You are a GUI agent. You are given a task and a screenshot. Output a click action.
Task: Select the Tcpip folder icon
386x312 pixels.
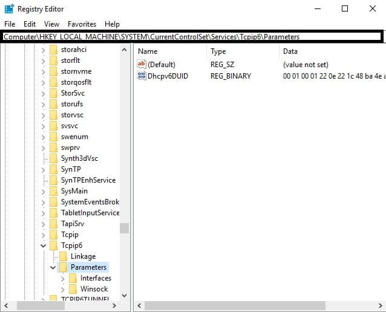click(53, 235)
